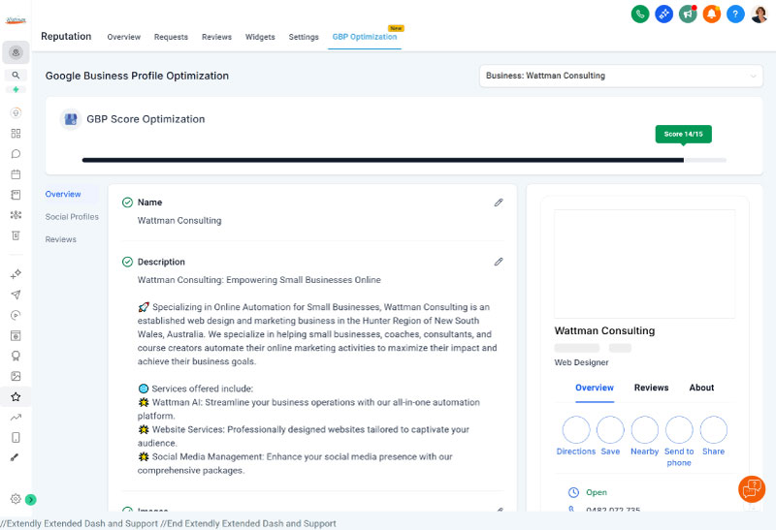The height and width of the screenshot is (530, 776).
Task: Open the blue AI sparkle icon in header
Action: 663,14
